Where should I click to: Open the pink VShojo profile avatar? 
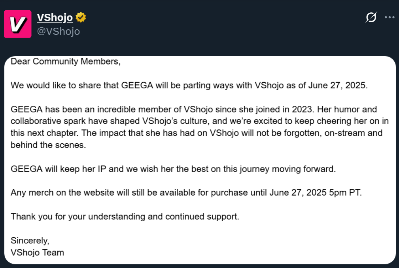tap(18, 24)
